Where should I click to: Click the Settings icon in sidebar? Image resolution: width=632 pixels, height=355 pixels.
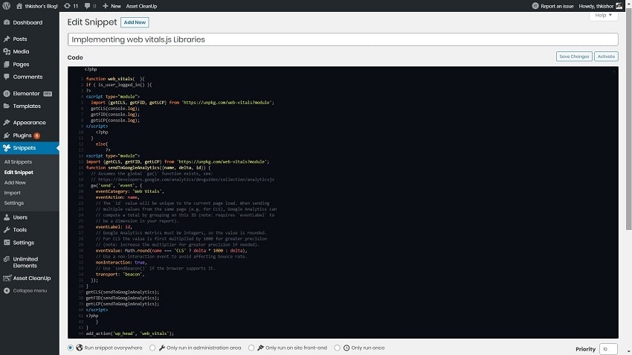click(7, 243)
